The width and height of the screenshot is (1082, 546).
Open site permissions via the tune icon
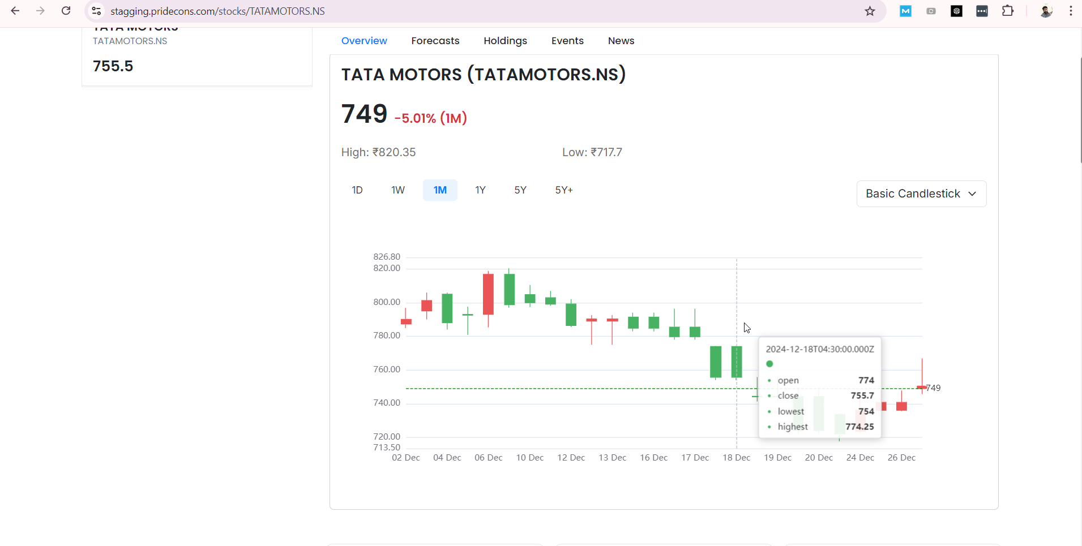pyautogui.click(x=96, y=11)
